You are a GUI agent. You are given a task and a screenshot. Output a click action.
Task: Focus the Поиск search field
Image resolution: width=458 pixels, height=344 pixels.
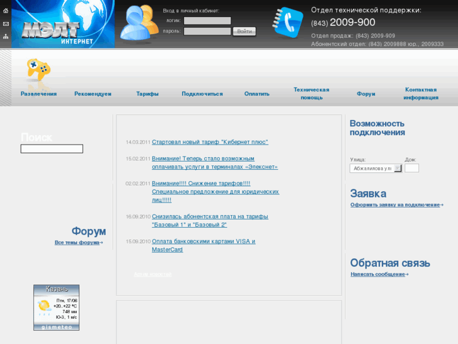[x=52, y=149]
